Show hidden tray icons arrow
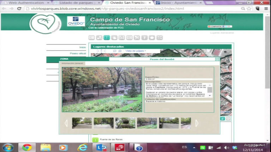Viewport: 271px width, 152px height. (194, 147)
